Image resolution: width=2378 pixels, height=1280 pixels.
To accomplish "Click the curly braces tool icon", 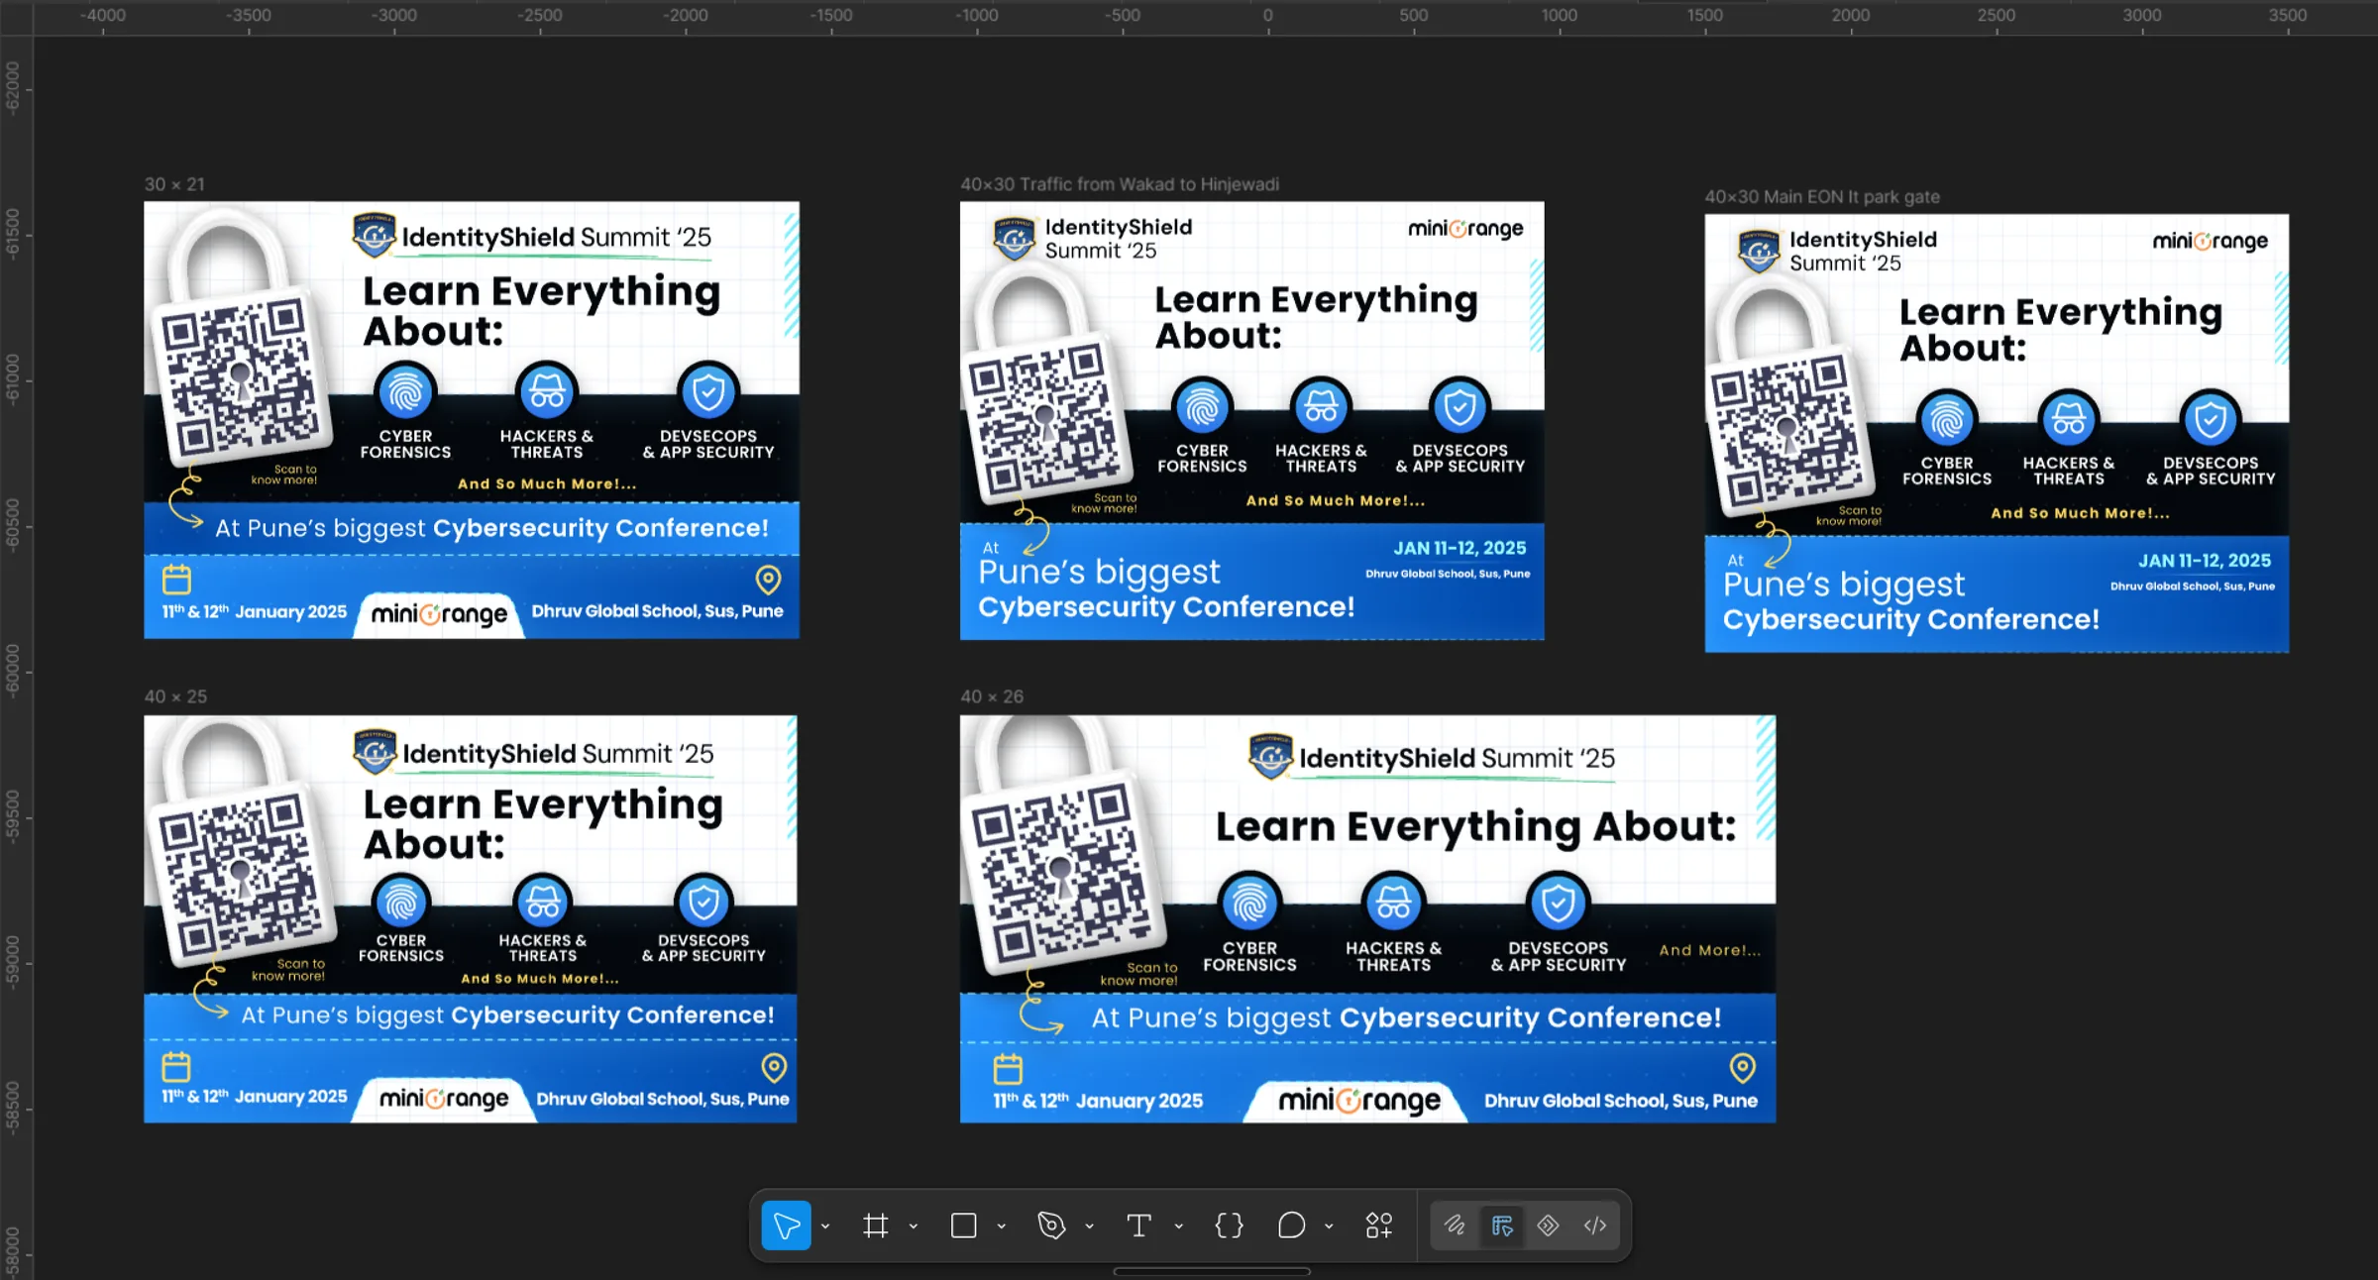I will click(1229, 1226).
